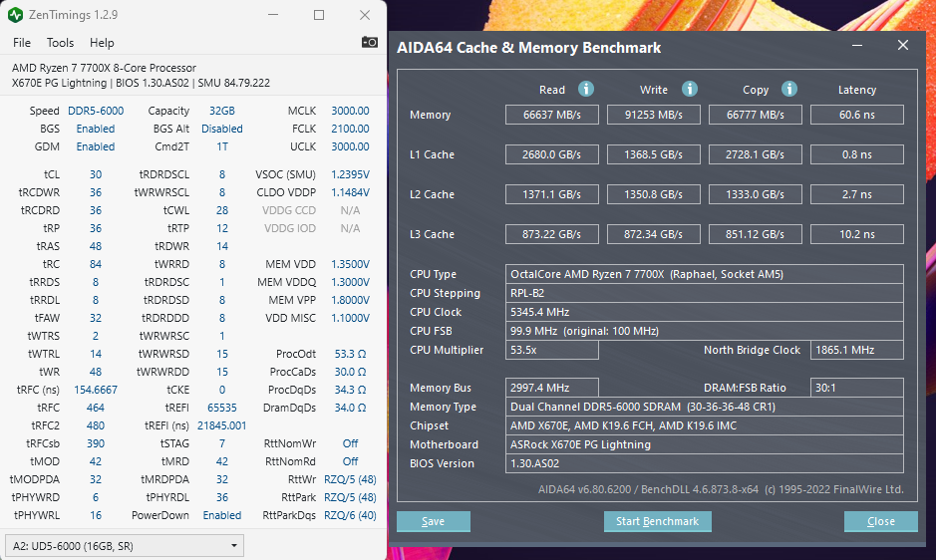Click the CPU FSB value 99.9 MHz
The height and width of the screenshot is (560, 936).
[x=705, y=331]
